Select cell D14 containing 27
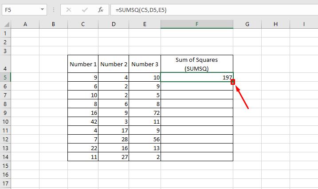 pos(114,157)
